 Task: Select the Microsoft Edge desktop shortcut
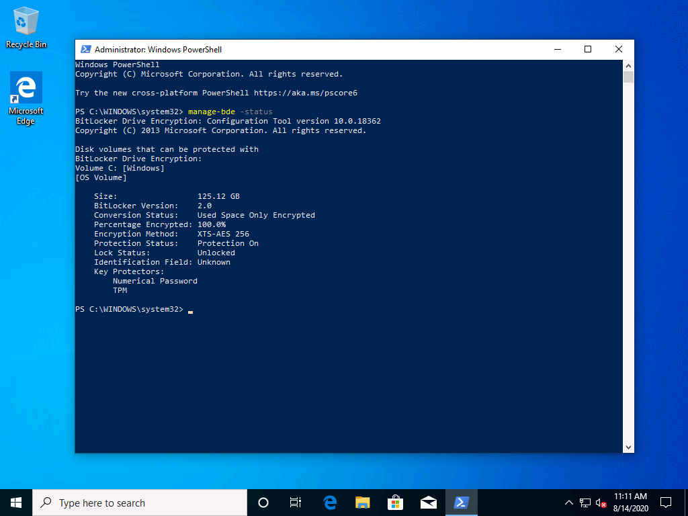pos(26,98)
